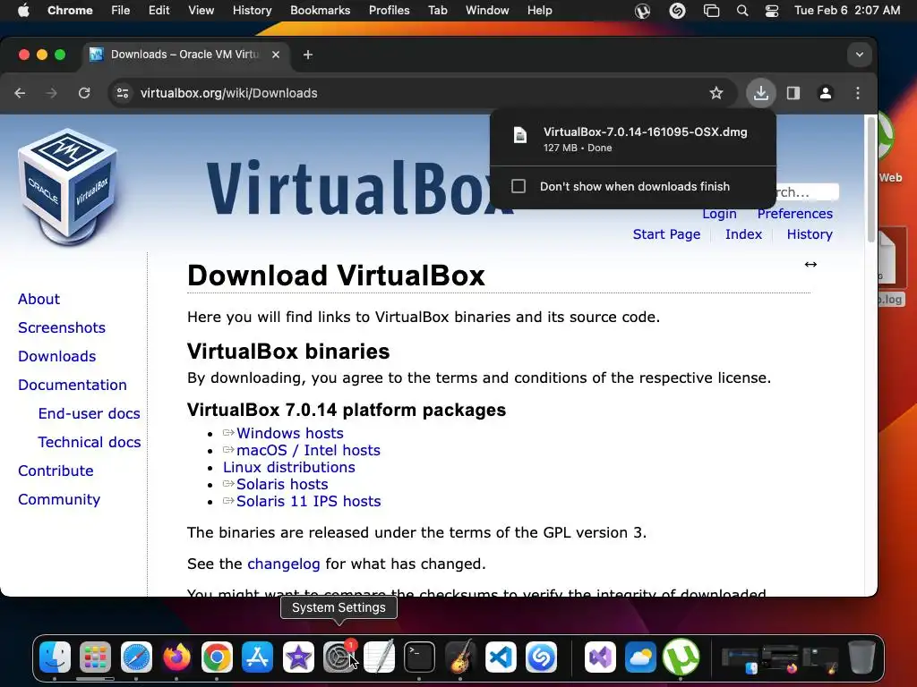917x687 pixels.
Task: Toggle the page width arrow icon
Action: point(810,265)
